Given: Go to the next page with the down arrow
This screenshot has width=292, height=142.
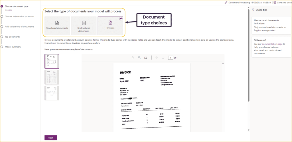Looking at the screenshot, I should click(163, 58).
